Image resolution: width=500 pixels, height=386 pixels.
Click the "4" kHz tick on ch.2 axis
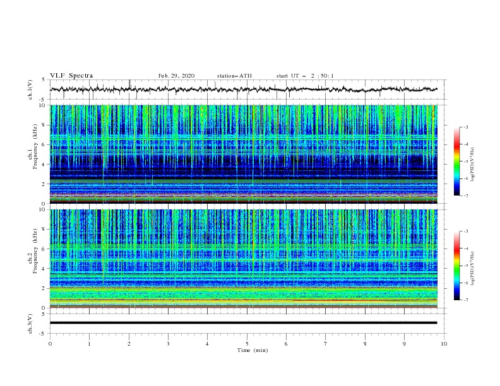(44, 269)
